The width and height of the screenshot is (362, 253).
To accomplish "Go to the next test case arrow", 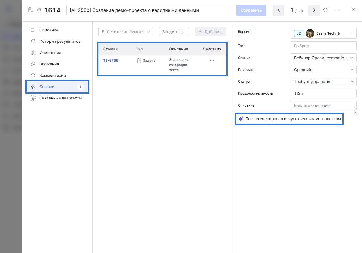I will [x=314, y=10].
